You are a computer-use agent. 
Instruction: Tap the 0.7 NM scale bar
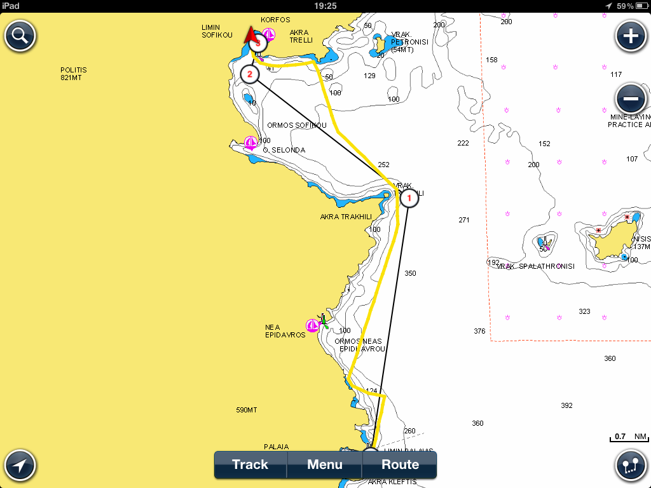(x=629, y=437)
